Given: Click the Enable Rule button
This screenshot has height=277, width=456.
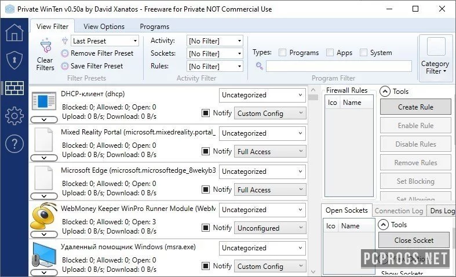Looking at the screenshot, I should click(415, 125).
